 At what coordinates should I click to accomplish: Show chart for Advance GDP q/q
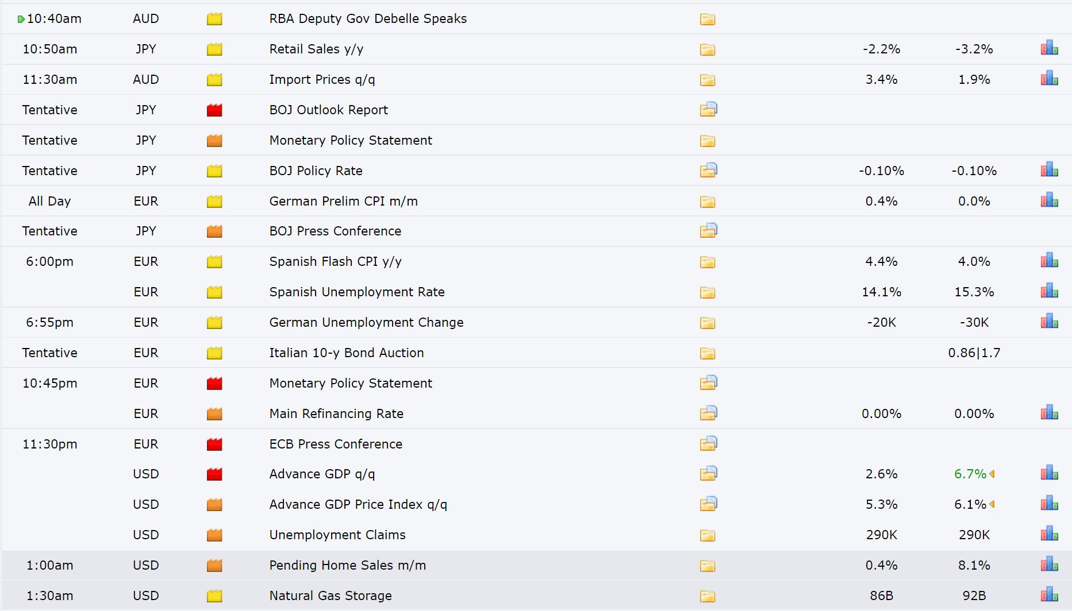pyautogui.click(x=1049, y=473)
